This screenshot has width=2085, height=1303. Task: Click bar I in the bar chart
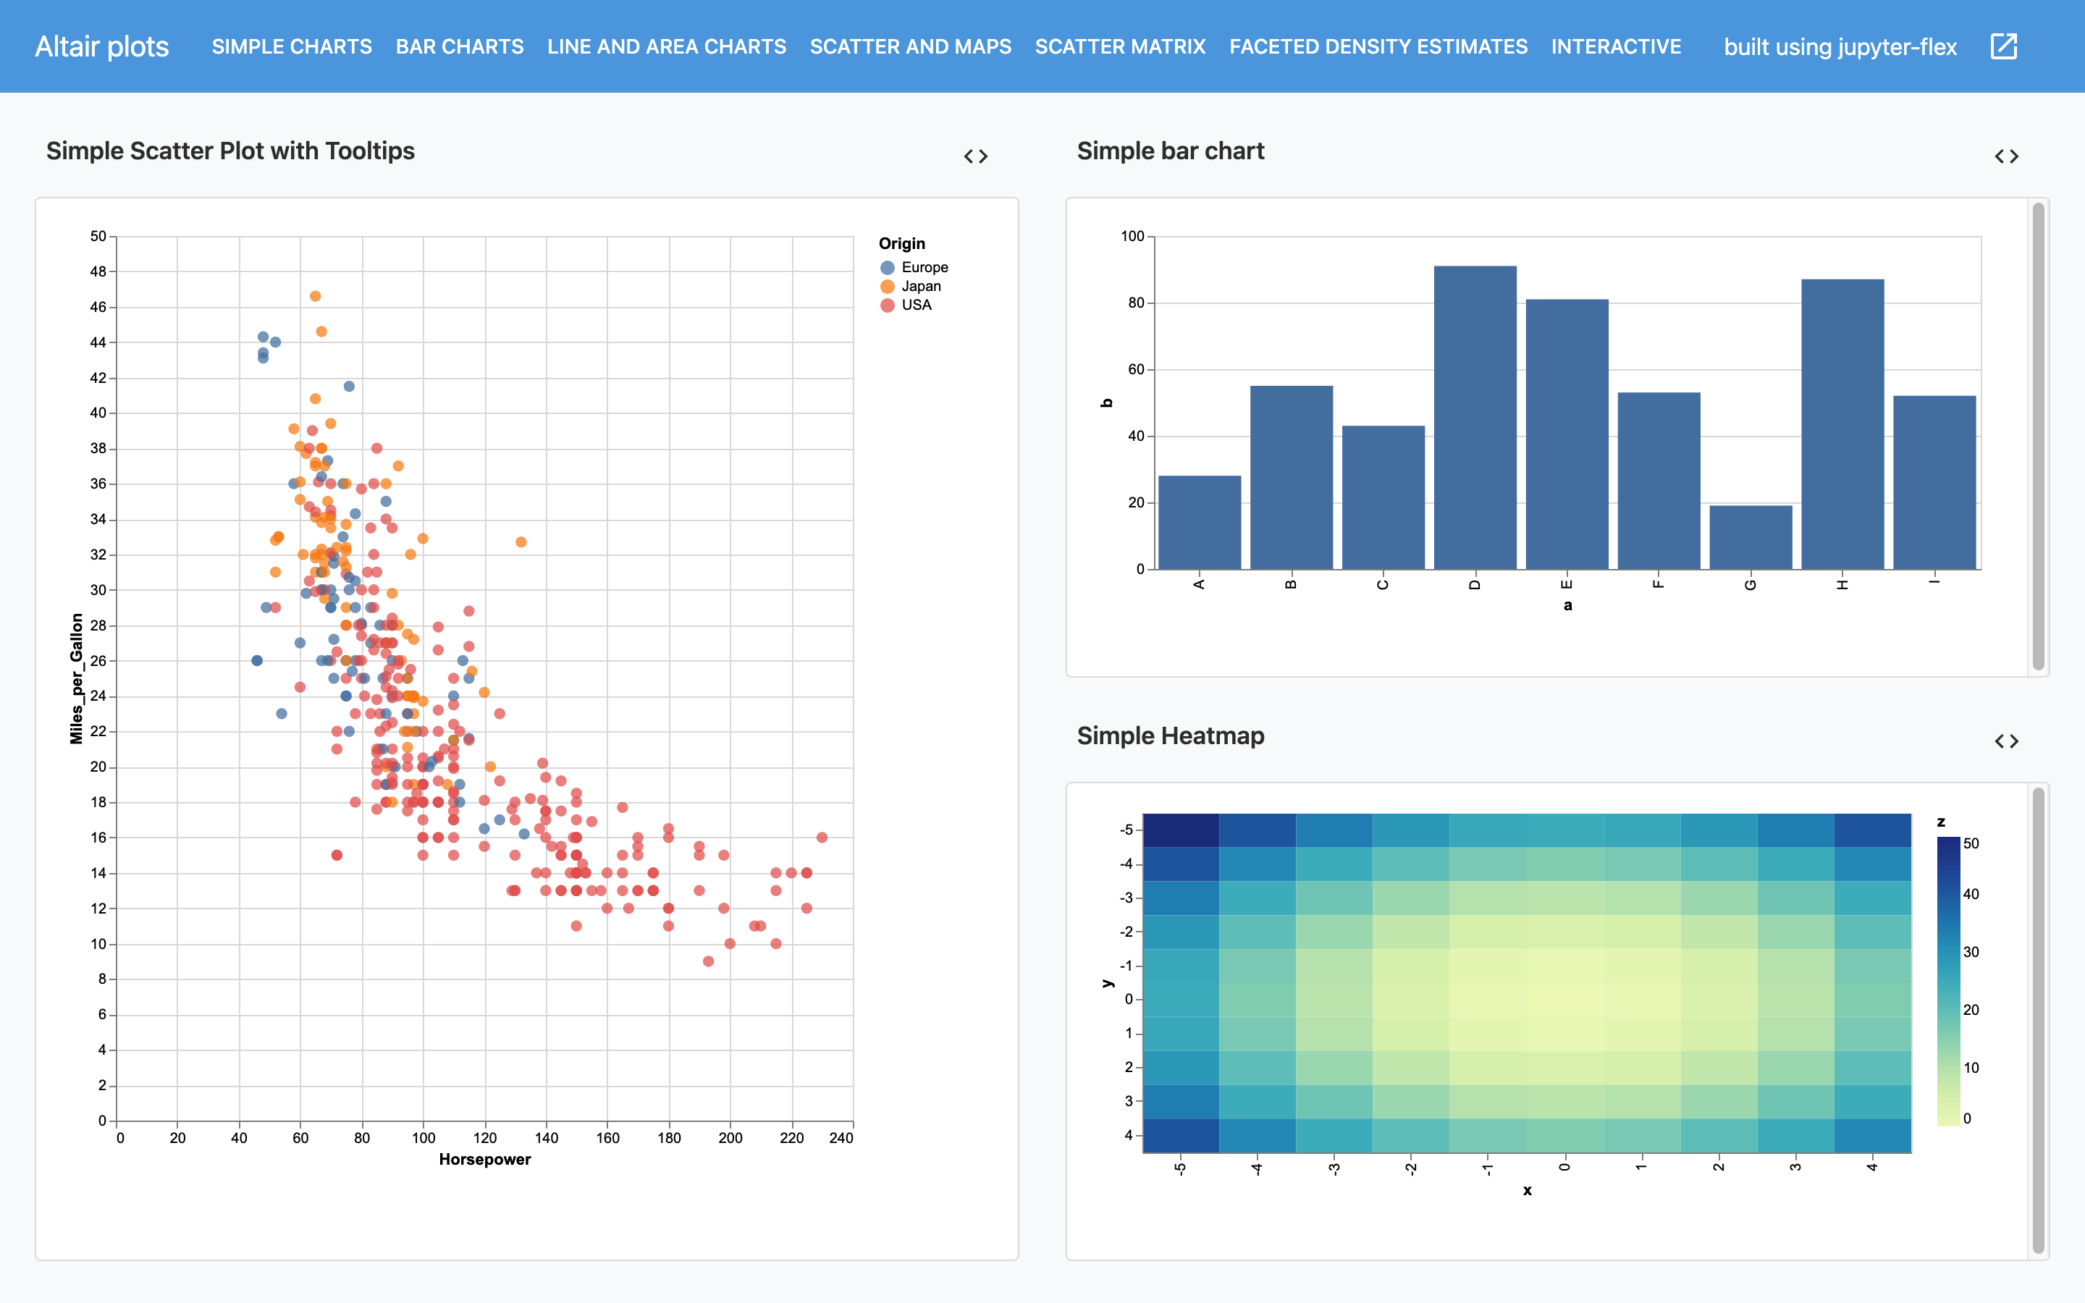click(1934, 483)
